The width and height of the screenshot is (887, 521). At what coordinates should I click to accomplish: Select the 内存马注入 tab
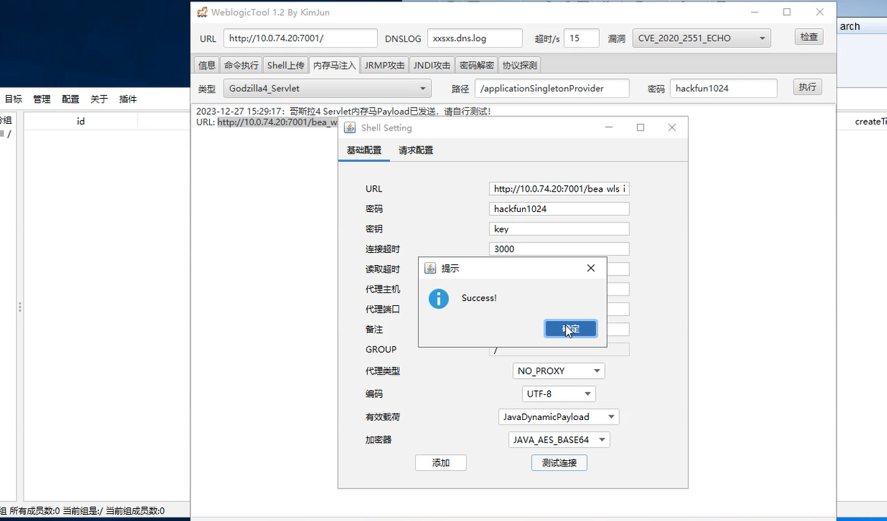pyautogui.click(x=334, y=65)
